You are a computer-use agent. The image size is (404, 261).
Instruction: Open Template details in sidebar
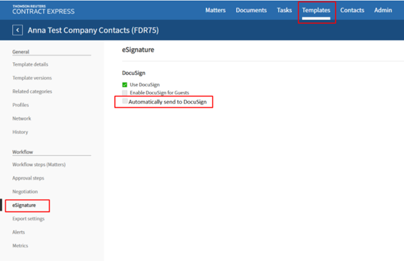coord(30,64)
